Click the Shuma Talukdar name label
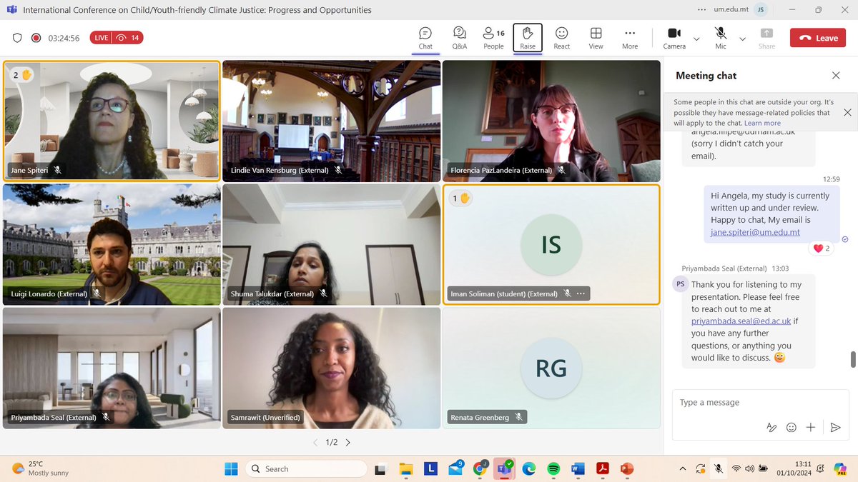Image resolution: width=858 pixels, height=482 pixels. (272, 293)
